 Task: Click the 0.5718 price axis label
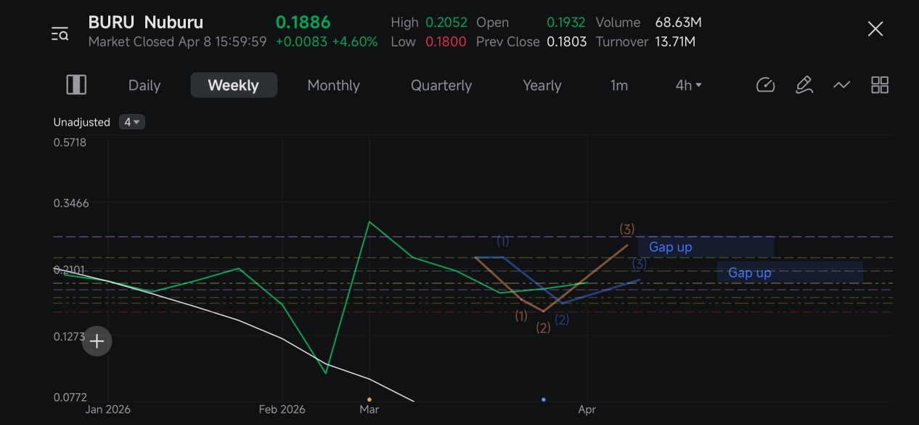tap(70, 142)
